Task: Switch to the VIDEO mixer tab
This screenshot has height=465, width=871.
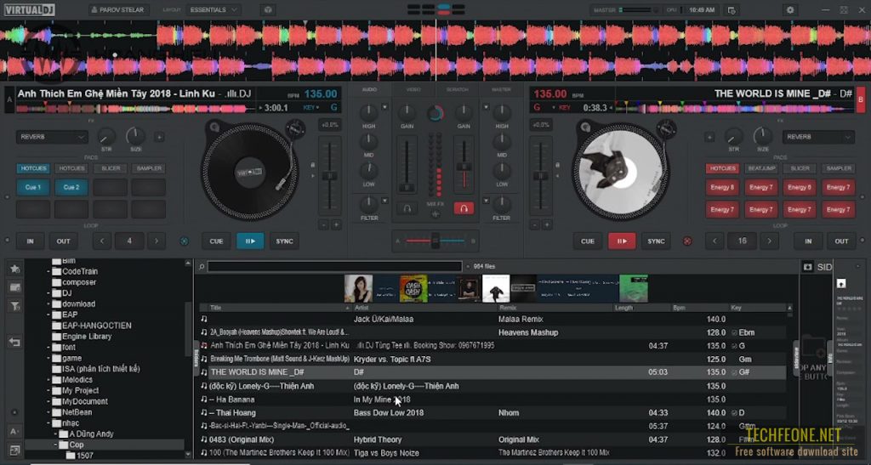Action: [413, 89]
